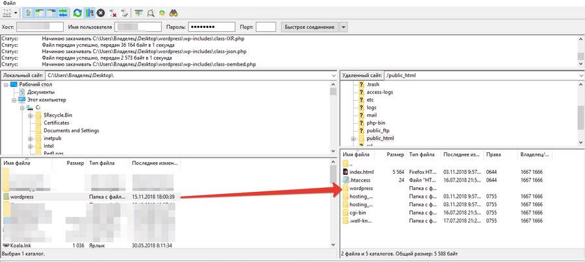Click the binoculars file search icon

tap(174, 12)
